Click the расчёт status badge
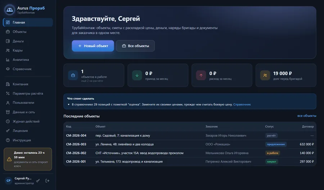This screenshot has height=190, width=324. (271, 136)
